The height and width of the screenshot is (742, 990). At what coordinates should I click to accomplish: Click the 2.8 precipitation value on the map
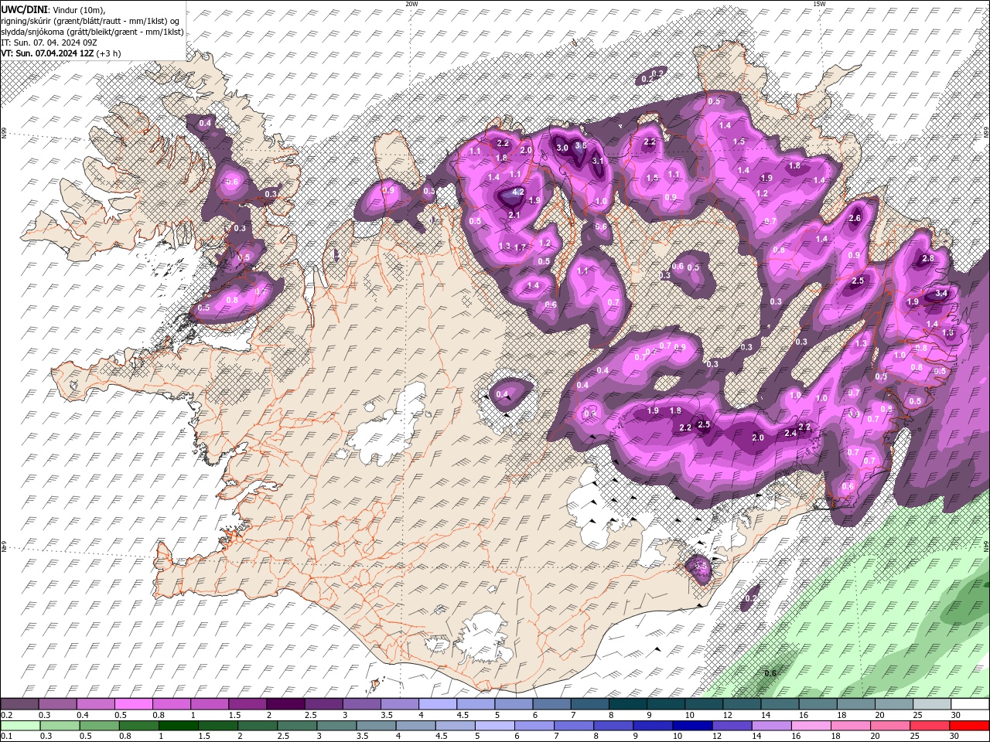tap(928, 258)
